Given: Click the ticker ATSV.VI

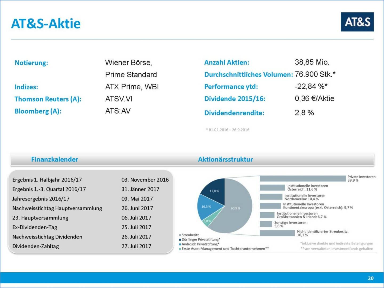Looking at the screenshot, I should click(x=119, y=99).
